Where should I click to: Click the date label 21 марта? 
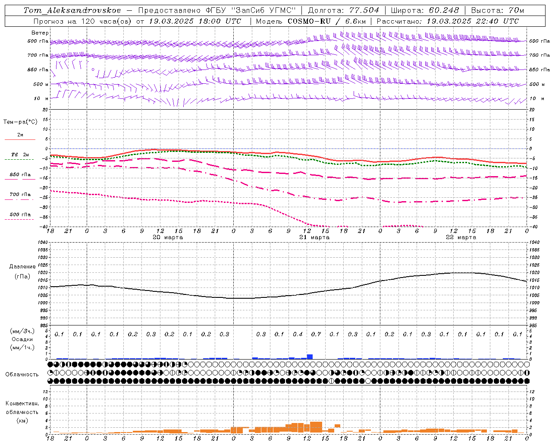pos(314,237)
